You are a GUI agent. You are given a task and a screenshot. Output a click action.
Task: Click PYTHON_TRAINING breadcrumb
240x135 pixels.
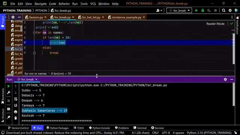17,10
